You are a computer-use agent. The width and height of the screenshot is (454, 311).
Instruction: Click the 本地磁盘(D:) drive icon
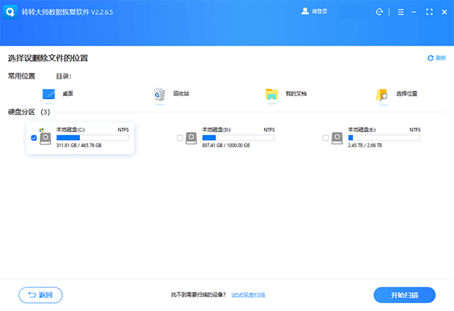point(191,138)
